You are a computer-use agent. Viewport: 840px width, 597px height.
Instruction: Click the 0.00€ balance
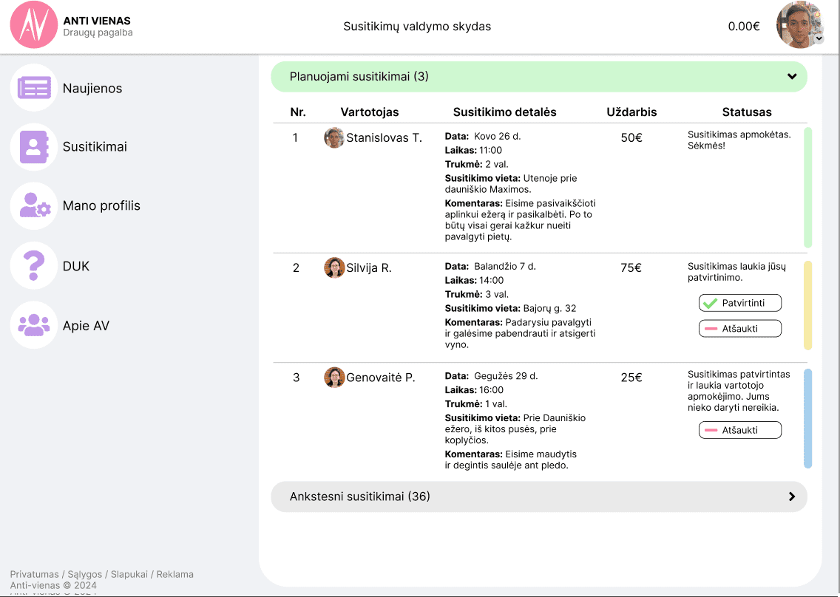[744, 27]
